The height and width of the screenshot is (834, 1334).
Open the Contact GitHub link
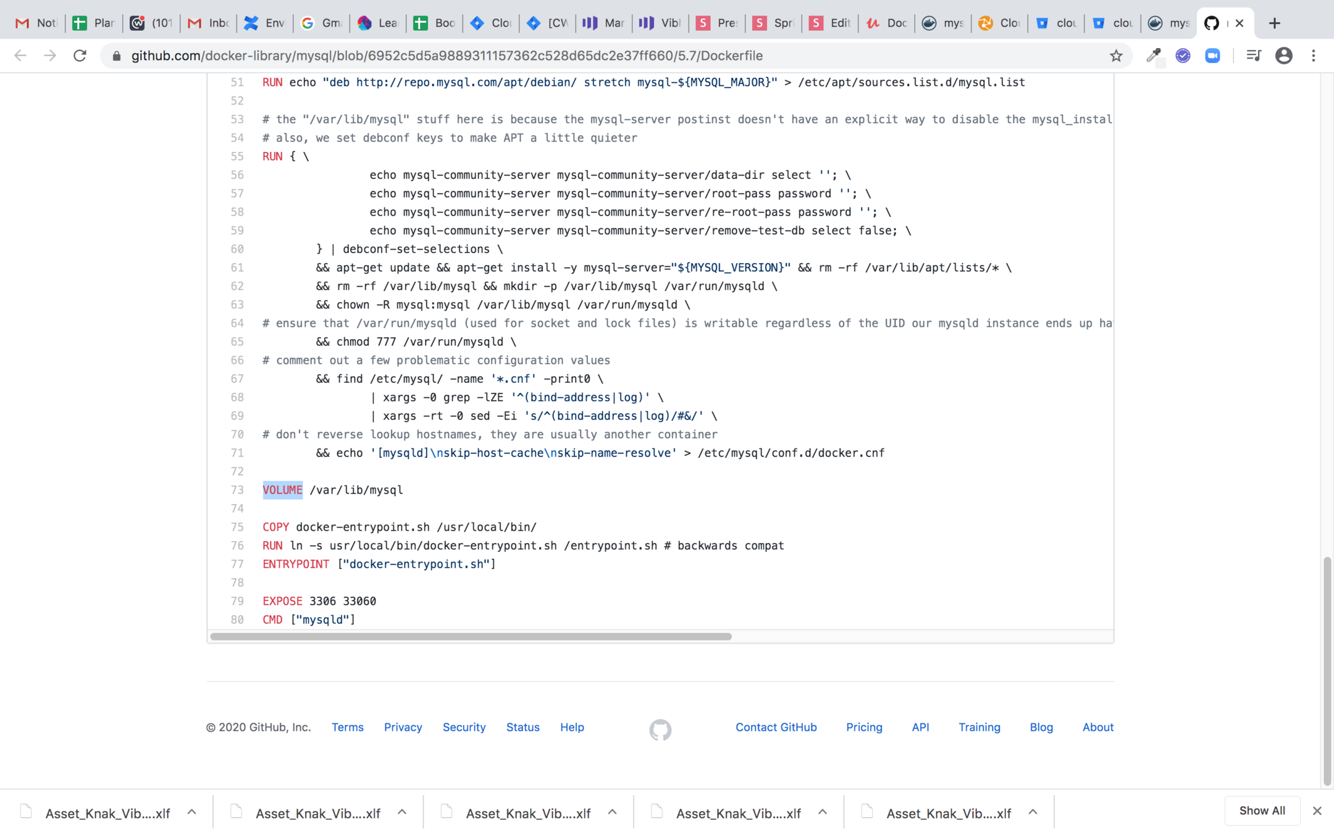tap(776, 727)
